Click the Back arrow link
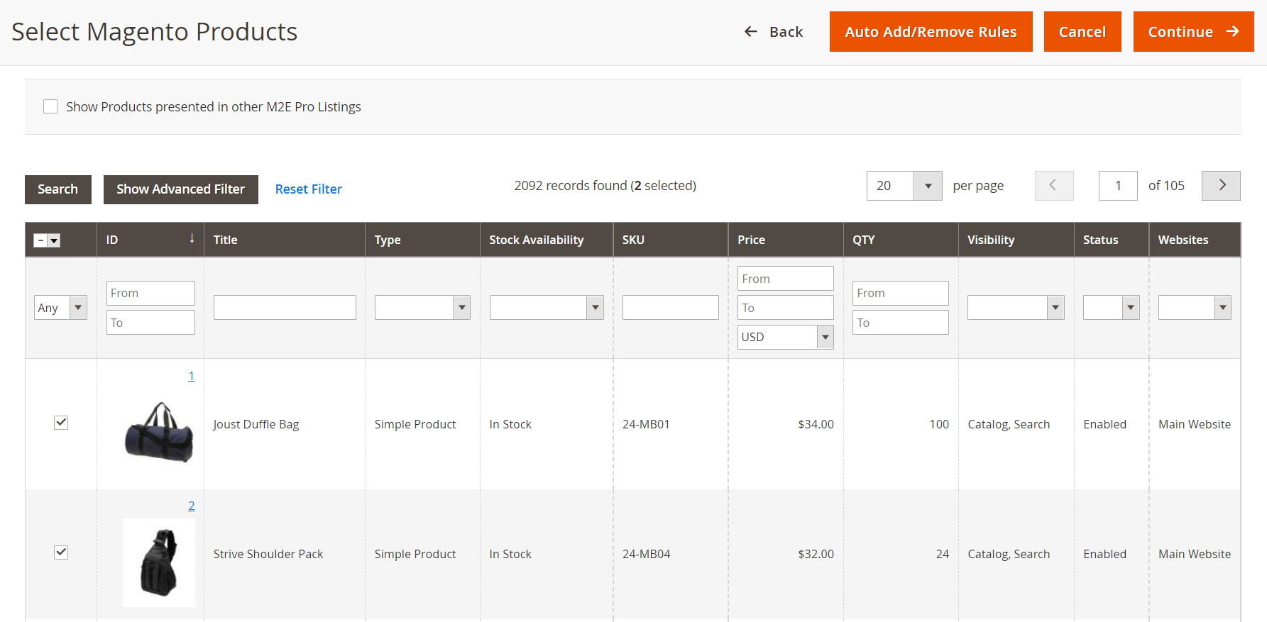The height and width of the screenshot is (622, 1267). coord(773,32)
